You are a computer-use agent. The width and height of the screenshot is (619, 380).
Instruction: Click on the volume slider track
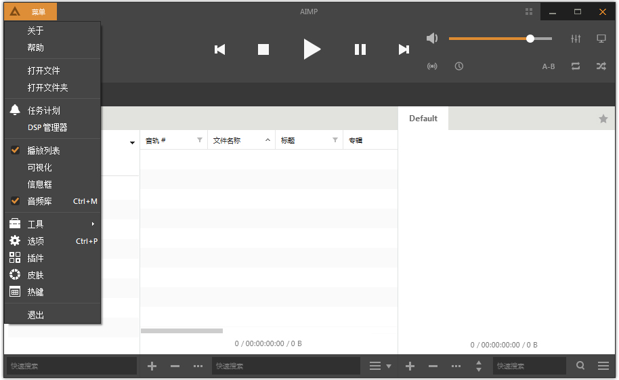488,39
